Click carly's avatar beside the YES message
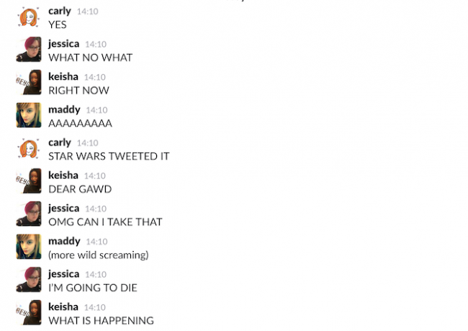This screenshot has height=331, width=468. (29, 17)
